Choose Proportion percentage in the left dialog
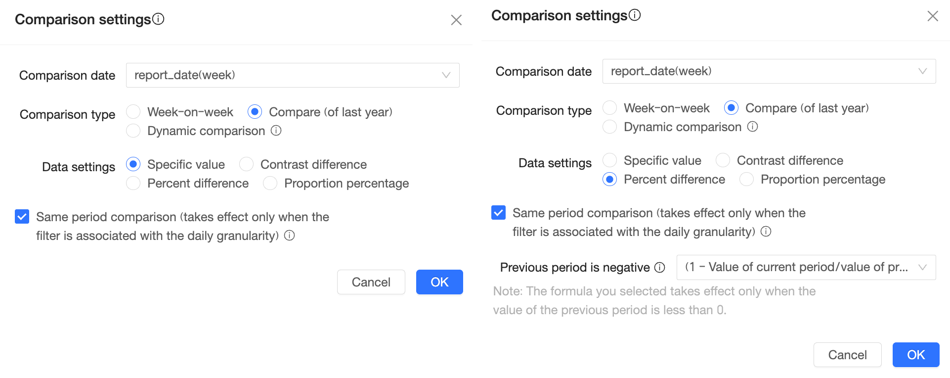950x378 pixels. [270, 183]
